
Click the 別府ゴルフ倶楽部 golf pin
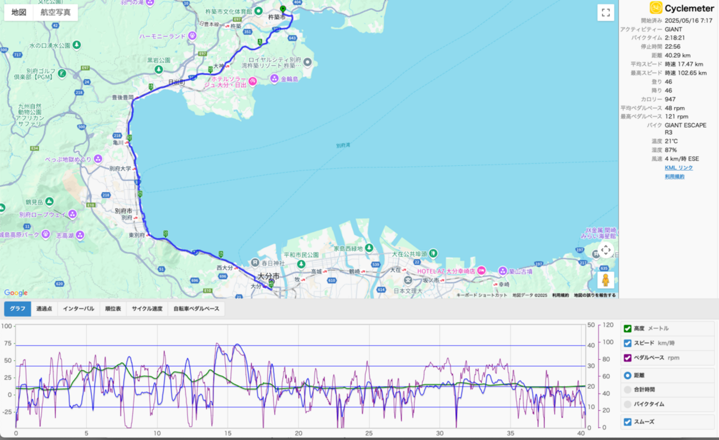[62, 72]
